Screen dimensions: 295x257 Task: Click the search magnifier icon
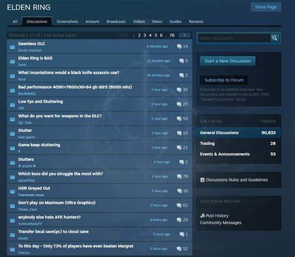click(274, 38)
